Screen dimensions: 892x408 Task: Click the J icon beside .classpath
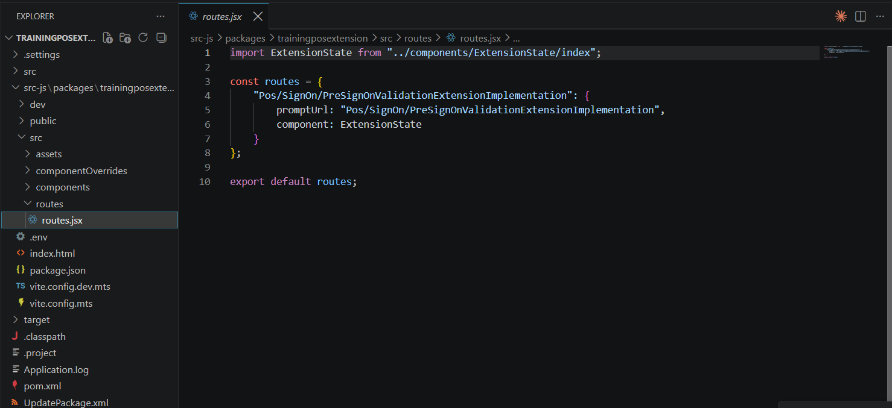(14, 336)
